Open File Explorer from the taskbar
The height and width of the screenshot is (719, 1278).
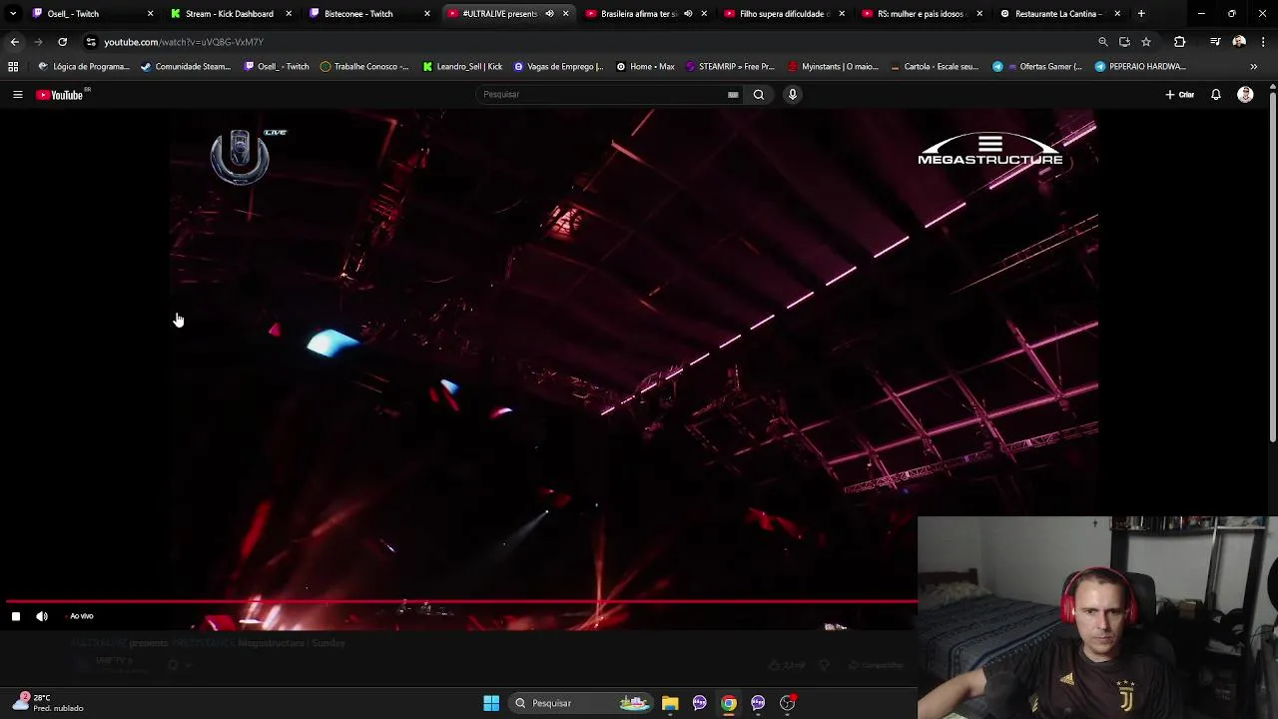tap(670, 703)
